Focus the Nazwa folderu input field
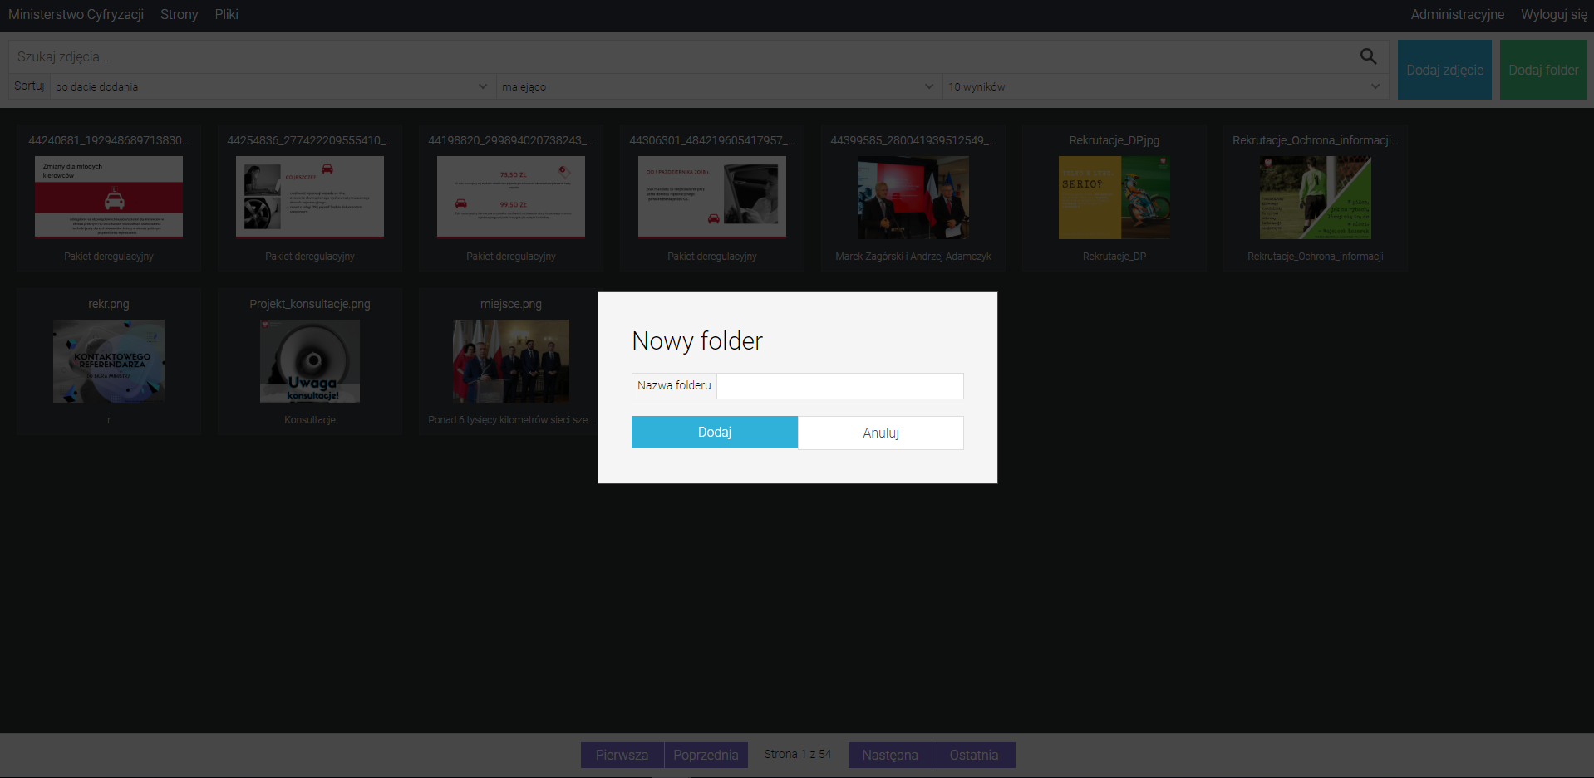The image size is (1594, 778). pyautogui.click(x=840, y=385)
